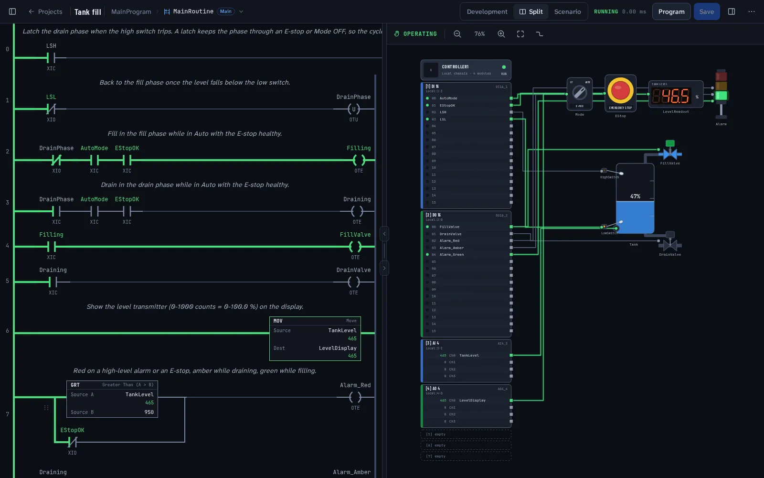Screen dimensions: 764x478
Task: Open the MainRoutine dropdown chevron
Action: click(x=241, y=11)
